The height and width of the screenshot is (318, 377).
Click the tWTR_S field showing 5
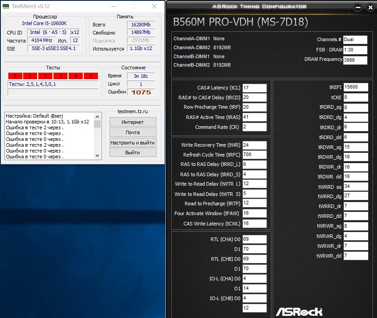click(x=254, y=194)
